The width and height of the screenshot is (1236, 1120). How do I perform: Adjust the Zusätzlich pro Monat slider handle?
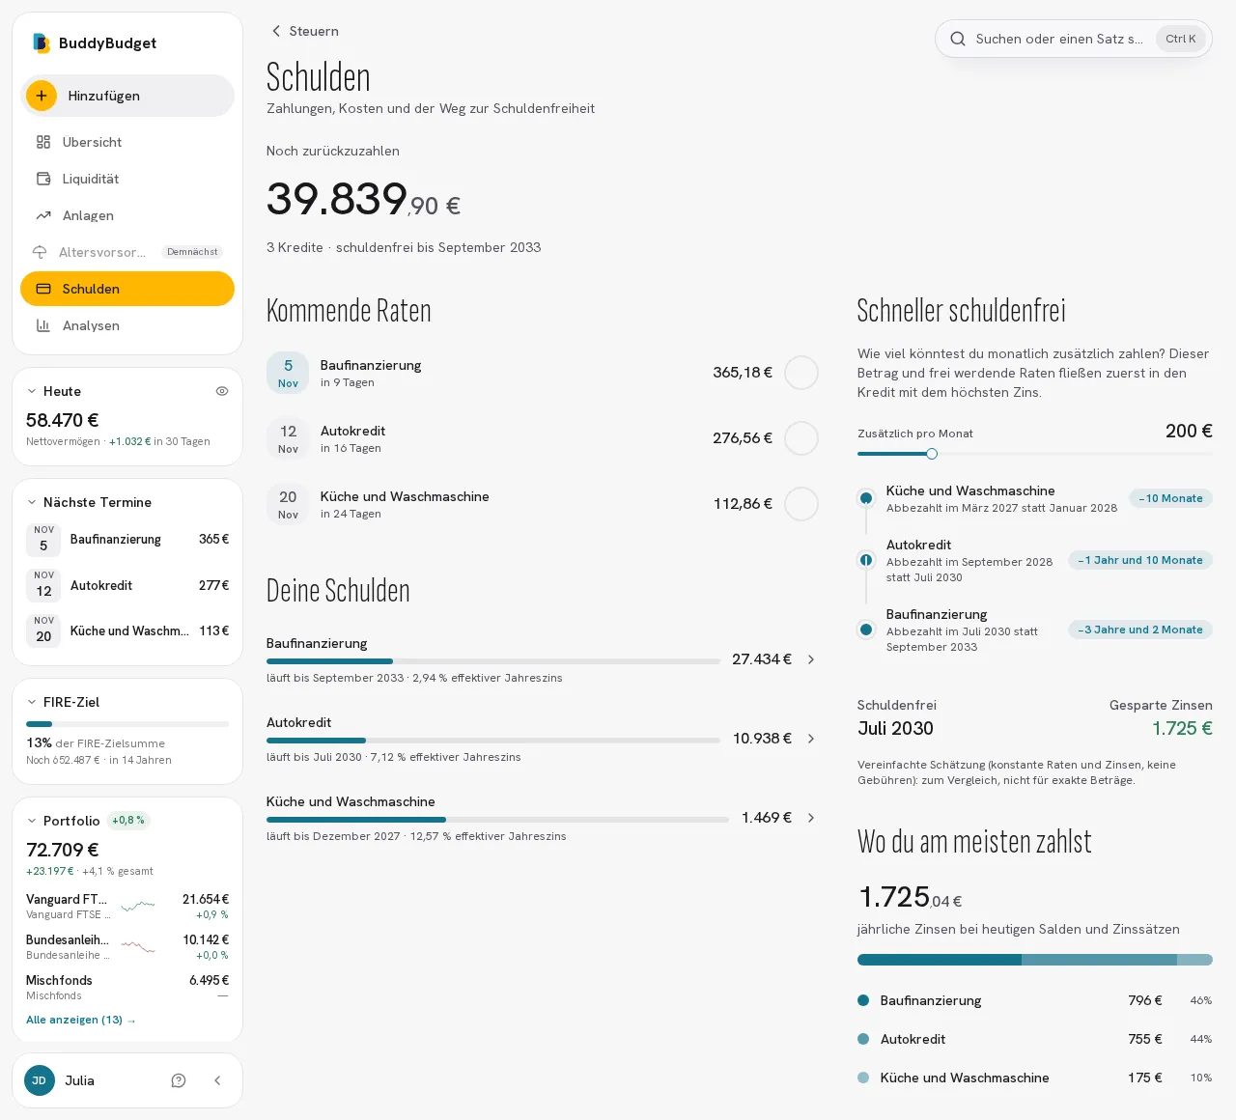click(932, 454)
